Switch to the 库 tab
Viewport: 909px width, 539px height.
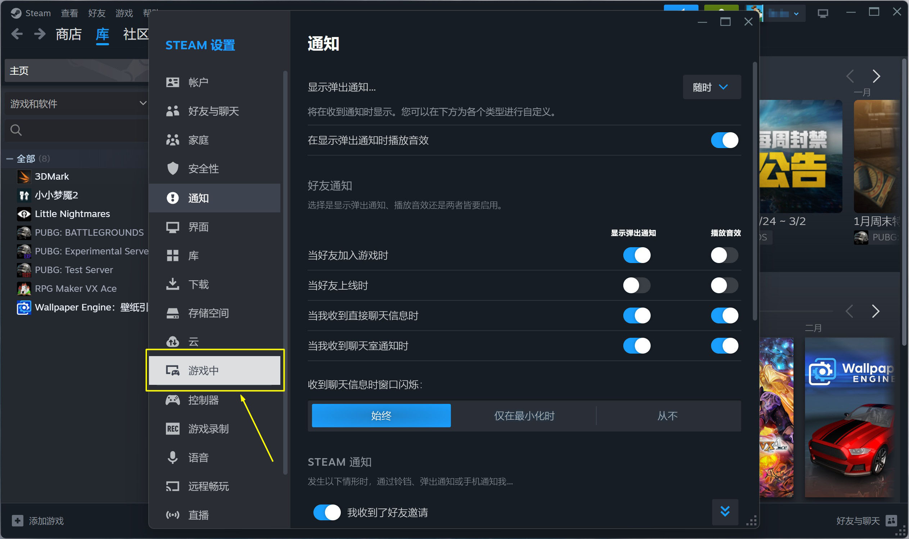pyautogui.click(x=102, y=34)
